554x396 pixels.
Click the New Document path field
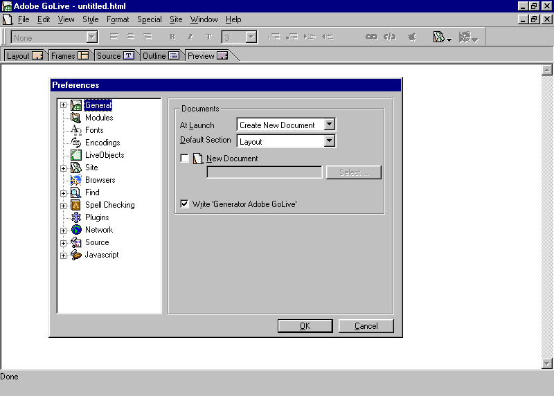(x=265, y=172)
